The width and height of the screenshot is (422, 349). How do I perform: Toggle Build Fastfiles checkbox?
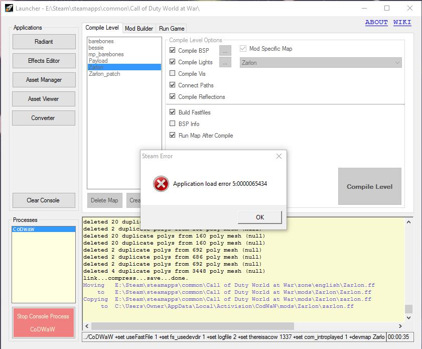173,112
